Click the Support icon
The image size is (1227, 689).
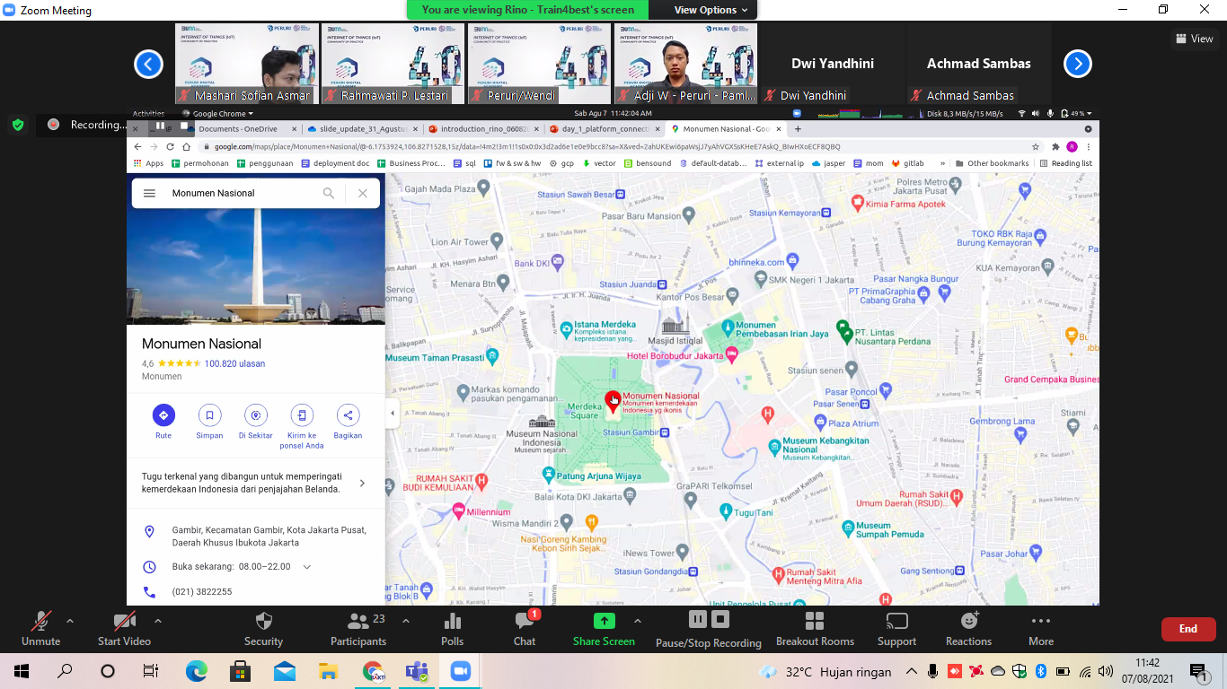[896, 621]
